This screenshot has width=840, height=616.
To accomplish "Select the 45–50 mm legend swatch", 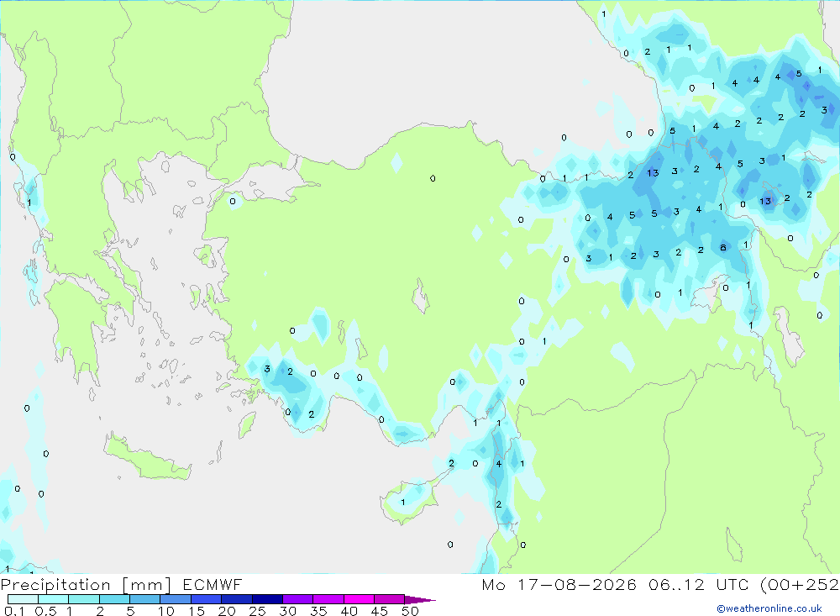I will pyautogui.click(x=390, y=599).
